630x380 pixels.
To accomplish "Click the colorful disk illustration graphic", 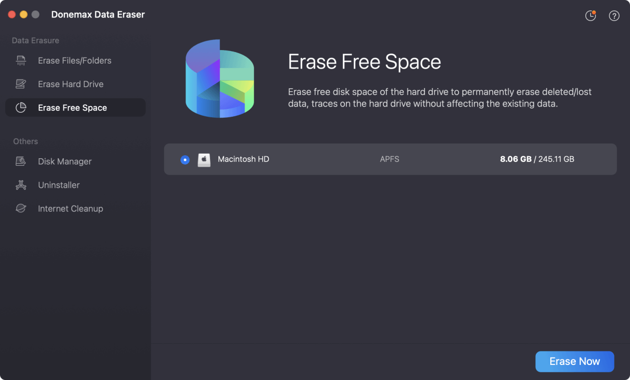I will (x=220, y=78).
